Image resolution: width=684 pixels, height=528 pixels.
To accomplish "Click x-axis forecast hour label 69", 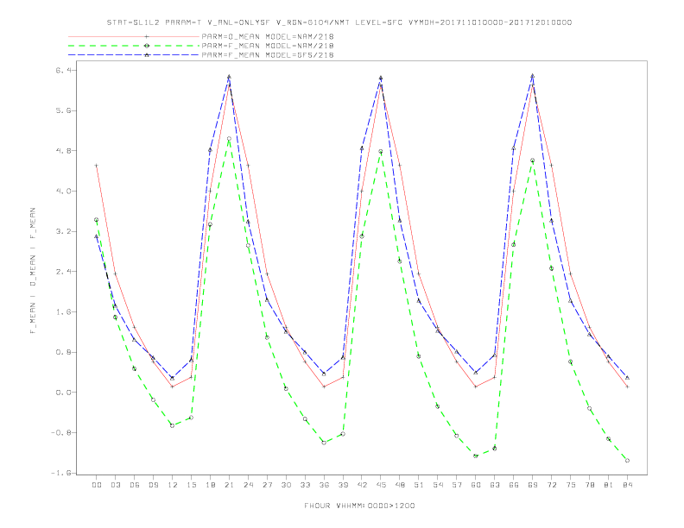I will click(533, 485).
